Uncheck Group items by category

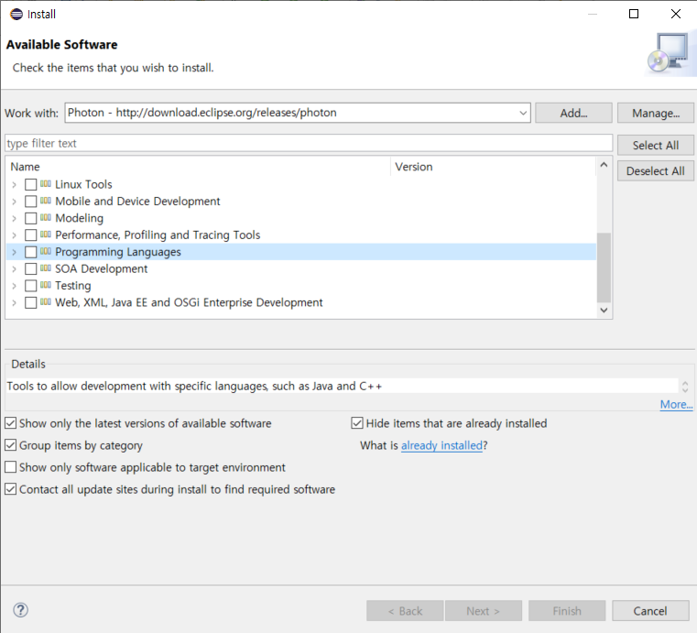pyautogui.click(x=11, y=445)
